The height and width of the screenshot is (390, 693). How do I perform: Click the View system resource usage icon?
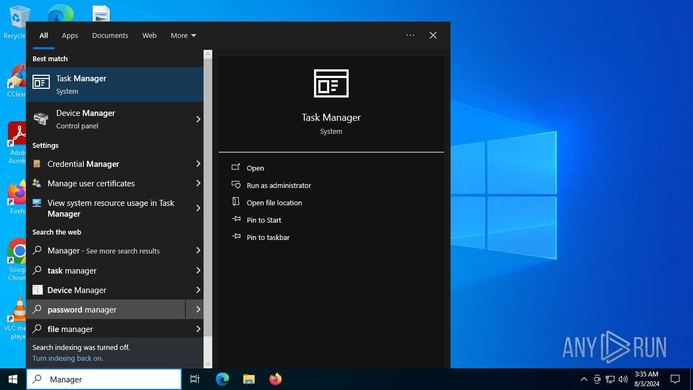click(37, 203)
